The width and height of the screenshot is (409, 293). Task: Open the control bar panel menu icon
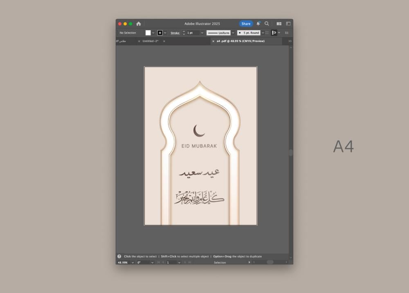287,33
